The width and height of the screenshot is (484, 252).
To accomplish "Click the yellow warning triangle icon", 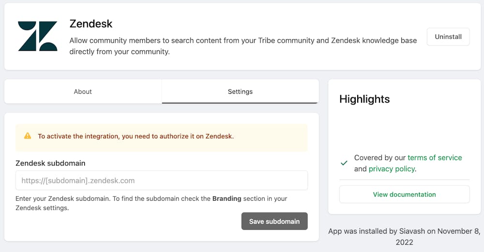I will [28, 136].
